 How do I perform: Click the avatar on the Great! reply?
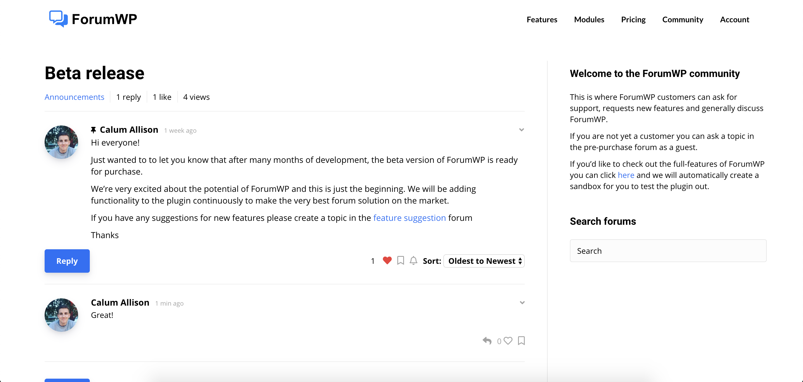[61, 315]
